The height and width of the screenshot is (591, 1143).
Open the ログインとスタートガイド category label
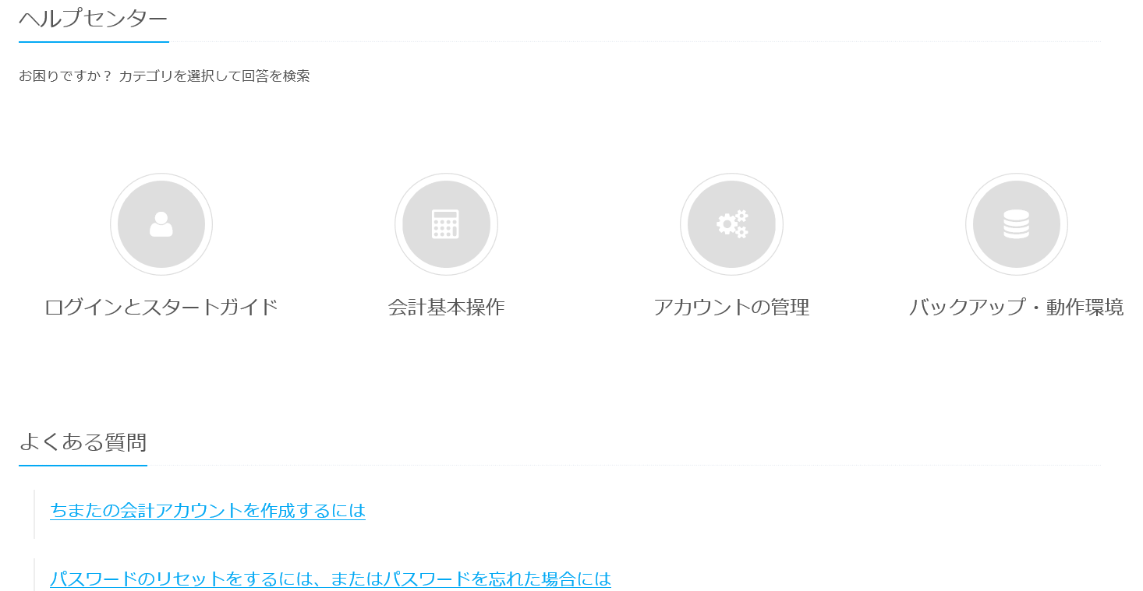coord(161,307)
